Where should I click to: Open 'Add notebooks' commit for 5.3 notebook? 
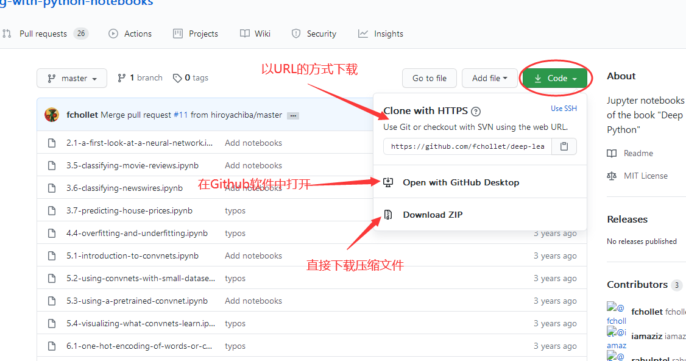click(x=253, y=301)
